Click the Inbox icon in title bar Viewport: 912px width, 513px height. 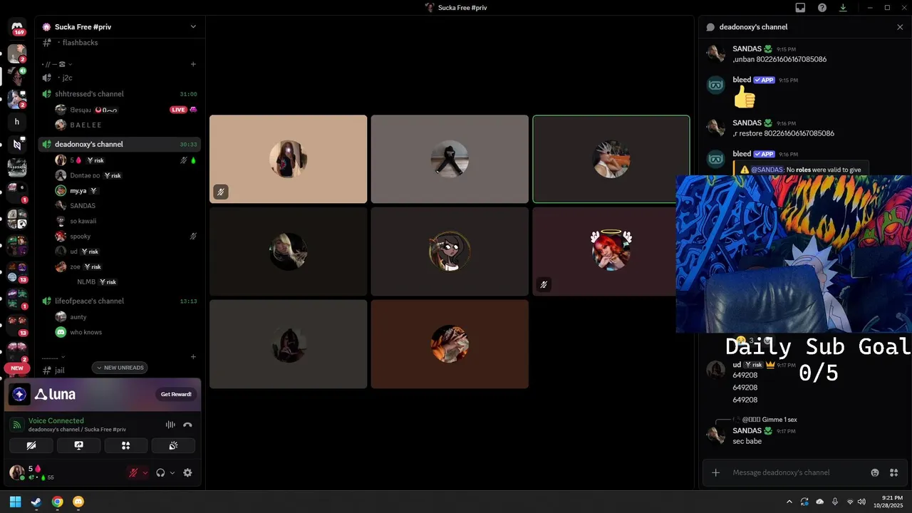point(800,8)
